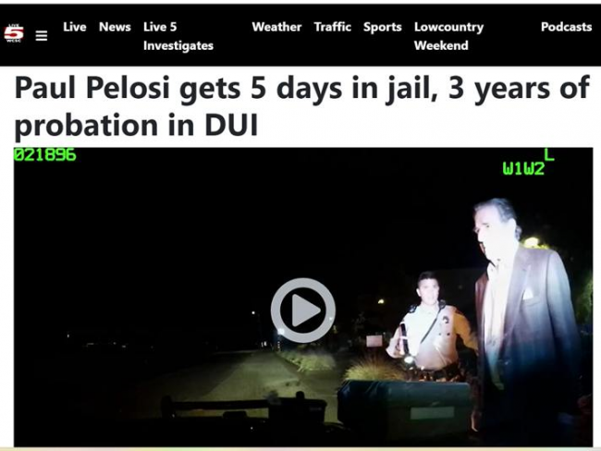Open the Traffic section

coord(332,27)
